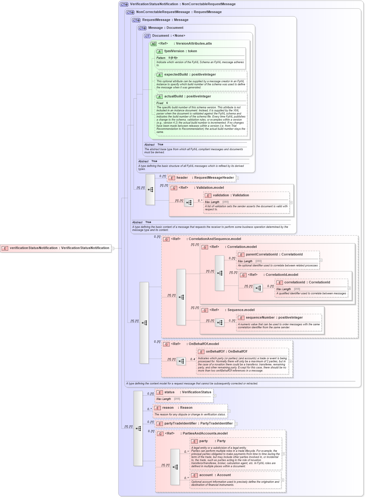This screenshot has height=497, width=365.
Task: Click sequence compositor icon inside Sequence.model
Action: click(220, 323)
